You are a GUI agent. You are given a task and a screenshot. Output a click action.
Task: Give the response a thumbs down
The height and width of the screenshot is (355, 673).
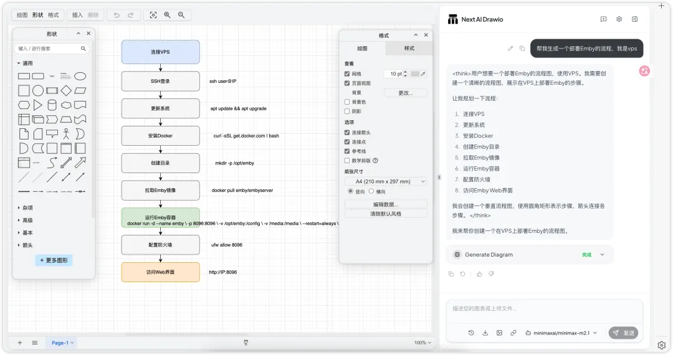point(492,274)
